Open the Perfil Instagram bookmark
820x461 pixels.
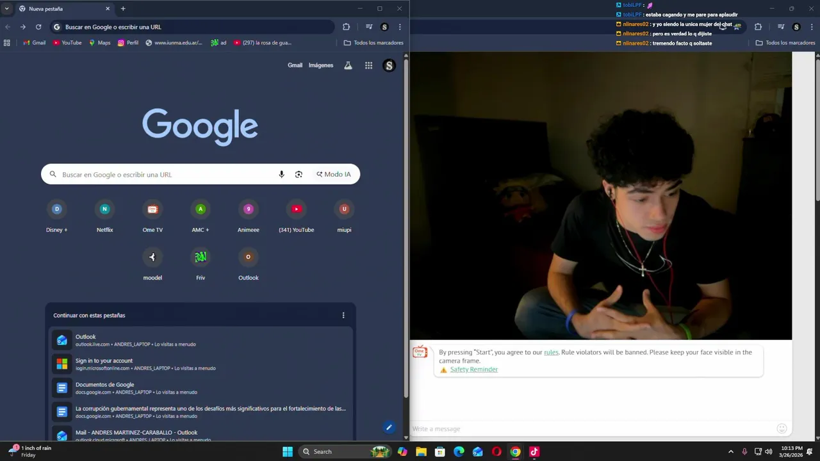[128, 43]
